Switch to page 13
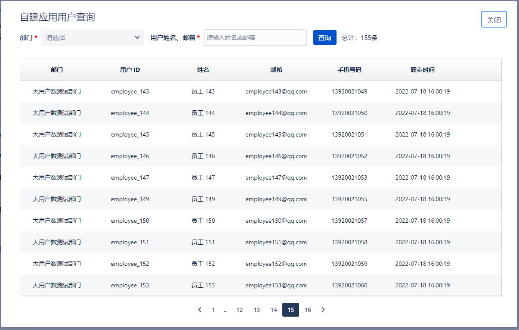519x330 pixels. point(256,310)
